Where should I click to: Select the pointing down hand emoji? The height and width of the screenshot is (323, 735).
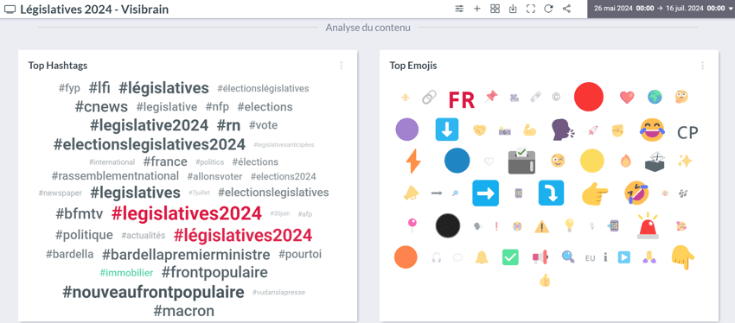(x=682, y=257)
